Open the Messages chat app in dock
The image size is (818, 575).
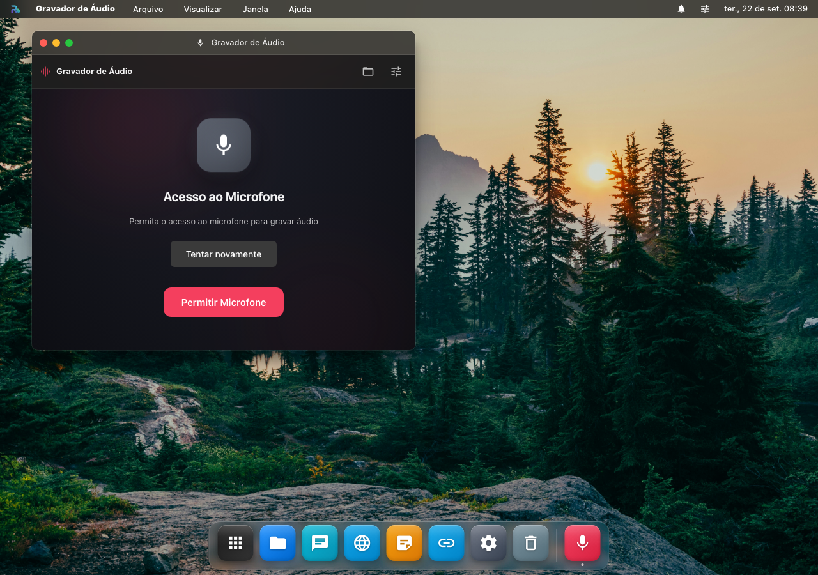click(x=320, y=543)
